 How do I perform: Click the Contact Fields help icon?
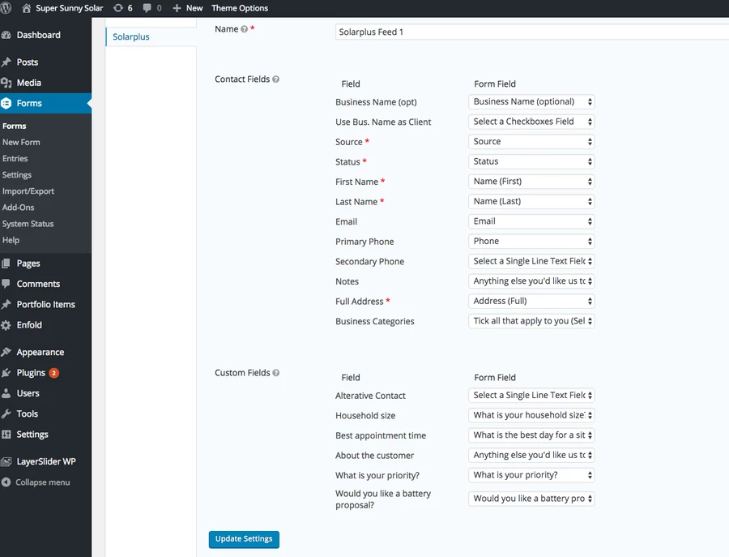pyautogui.click(x=275, y=79)
